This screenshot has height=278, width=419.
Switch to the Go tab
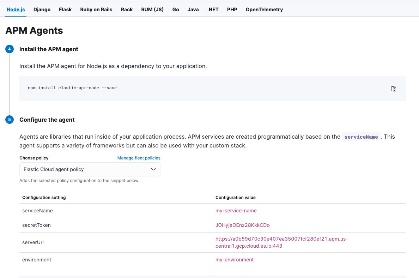(176, 10)
